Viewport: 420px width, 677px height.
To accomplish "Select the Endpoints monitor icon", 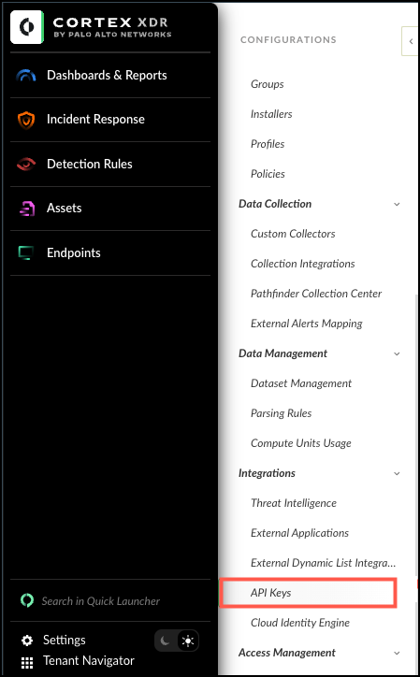I will (x=26, y=253).
